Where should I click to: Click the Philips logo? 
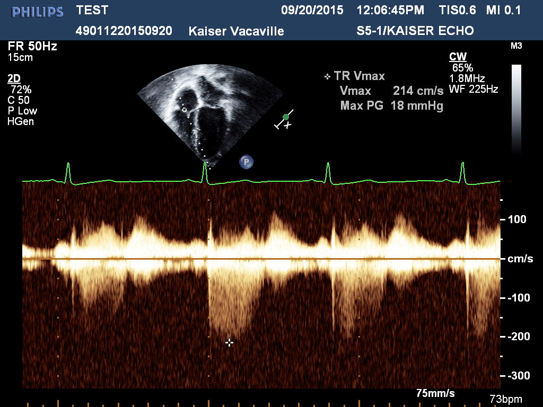click(37, 12)
